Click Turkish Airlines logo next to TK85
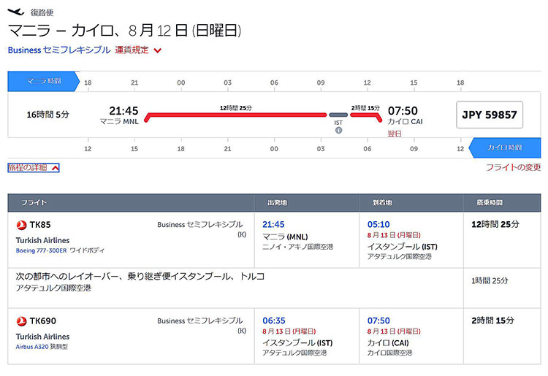Viewport: 548px width, 376px height. point(21,225)
